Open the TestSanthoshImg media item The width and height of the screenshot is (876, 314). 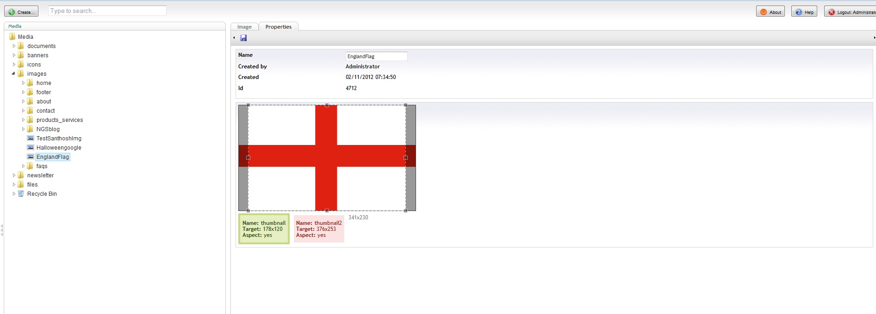coord(59,139)
